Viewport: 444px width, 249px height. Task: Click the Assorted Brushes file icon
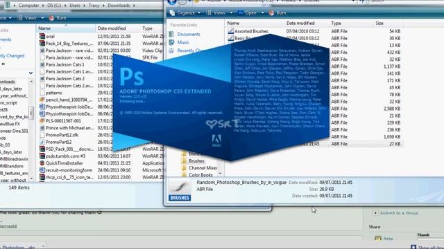pos(231,31)
